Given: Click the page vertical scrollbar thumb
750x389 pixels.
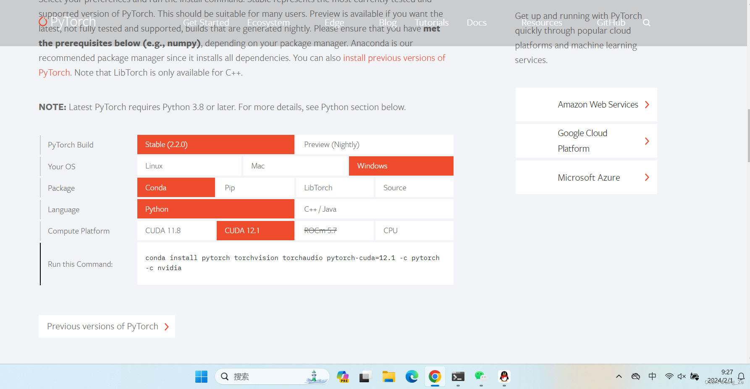Looking at the screenshot, I should click(x=748, y=136).
